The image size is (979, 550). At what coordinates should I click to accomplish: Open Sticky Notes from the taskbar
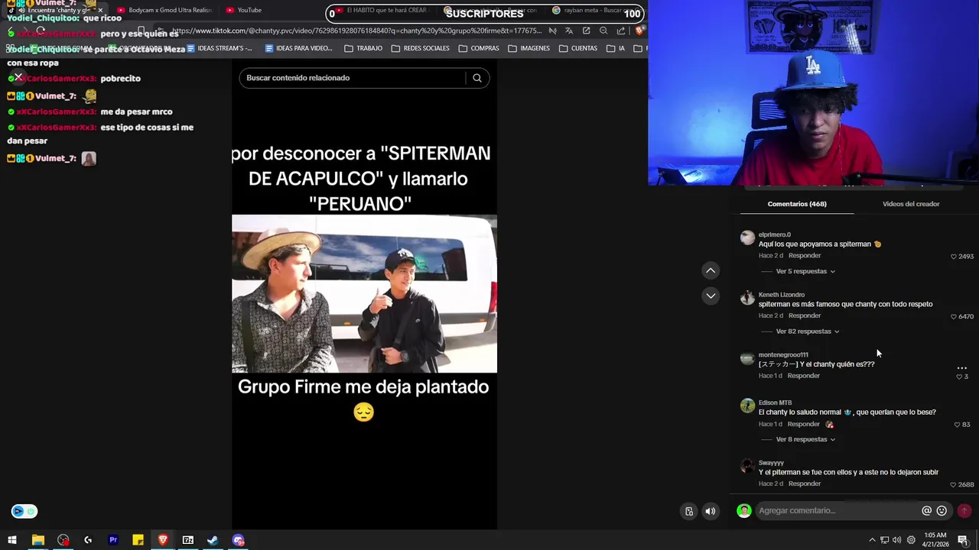pos(138,540)
